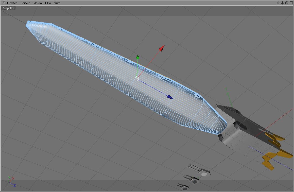Click the white axis origin cube
The height and width of the screenshot is (192, 294).
[x=137, y=79]
